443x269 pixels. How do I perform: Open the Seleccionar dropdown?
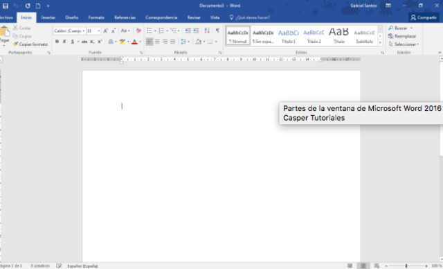[x=404, y=44]
